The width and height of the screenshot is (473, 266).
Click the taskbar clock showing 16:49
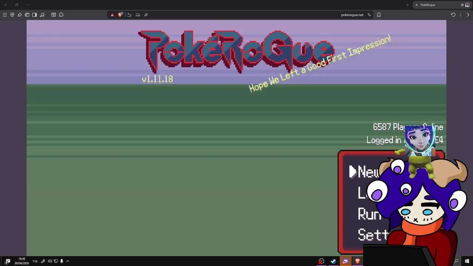tap(22, 261)
